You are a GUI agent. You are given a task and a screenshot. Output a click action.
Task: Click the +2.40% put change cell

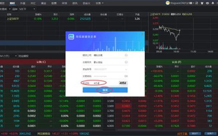coord(158,96)
